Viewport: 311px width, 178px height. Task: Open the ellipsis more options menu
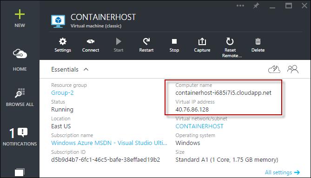tap(240, 6)
